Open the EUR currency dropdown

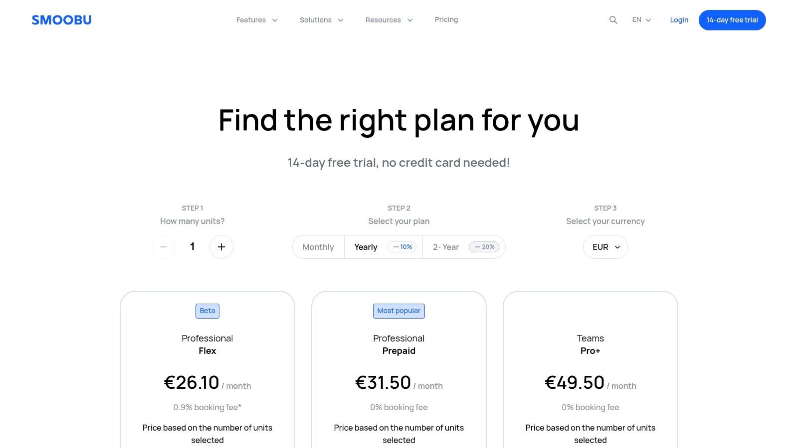(x=605, y=247)
